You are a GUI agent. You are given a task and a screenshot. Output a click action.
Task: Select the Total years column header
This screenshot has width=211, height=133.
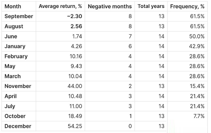pyautogui.click(x=151, y=6)
